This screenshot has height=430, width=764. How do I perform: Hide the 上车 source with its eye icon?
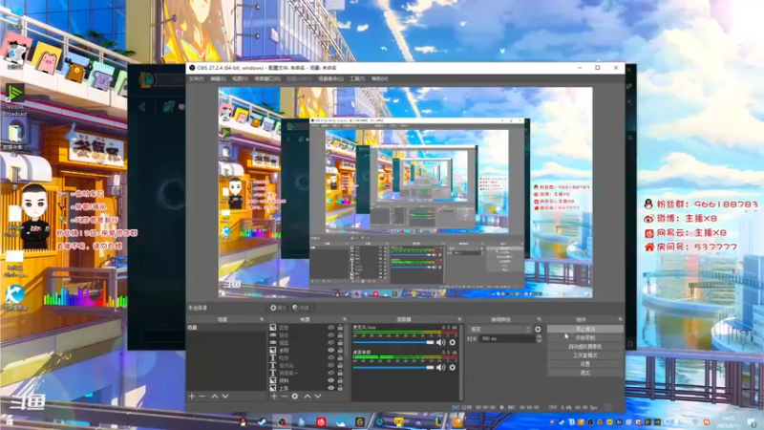coord(330,388)
